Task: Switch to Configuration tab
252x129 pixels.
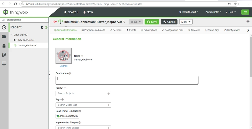Action: tap(232, 30)
